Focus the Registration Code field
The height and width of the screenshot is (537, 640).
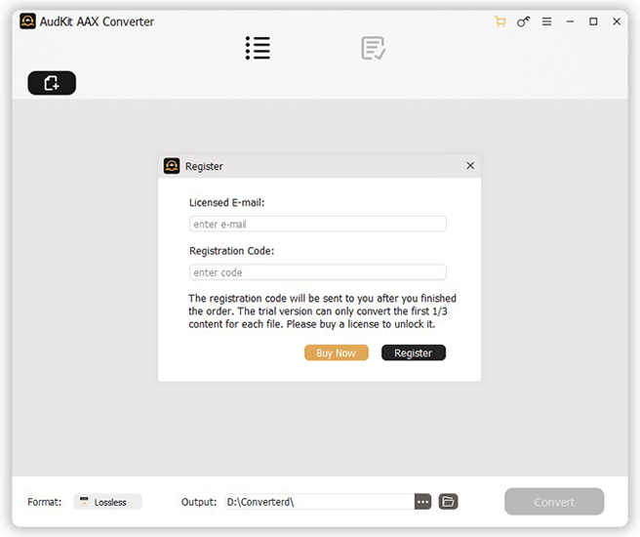tap(317, 272)
